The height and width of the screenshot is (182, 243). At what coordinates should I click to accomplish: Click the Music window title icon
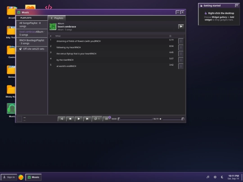[x=19, y=13]
